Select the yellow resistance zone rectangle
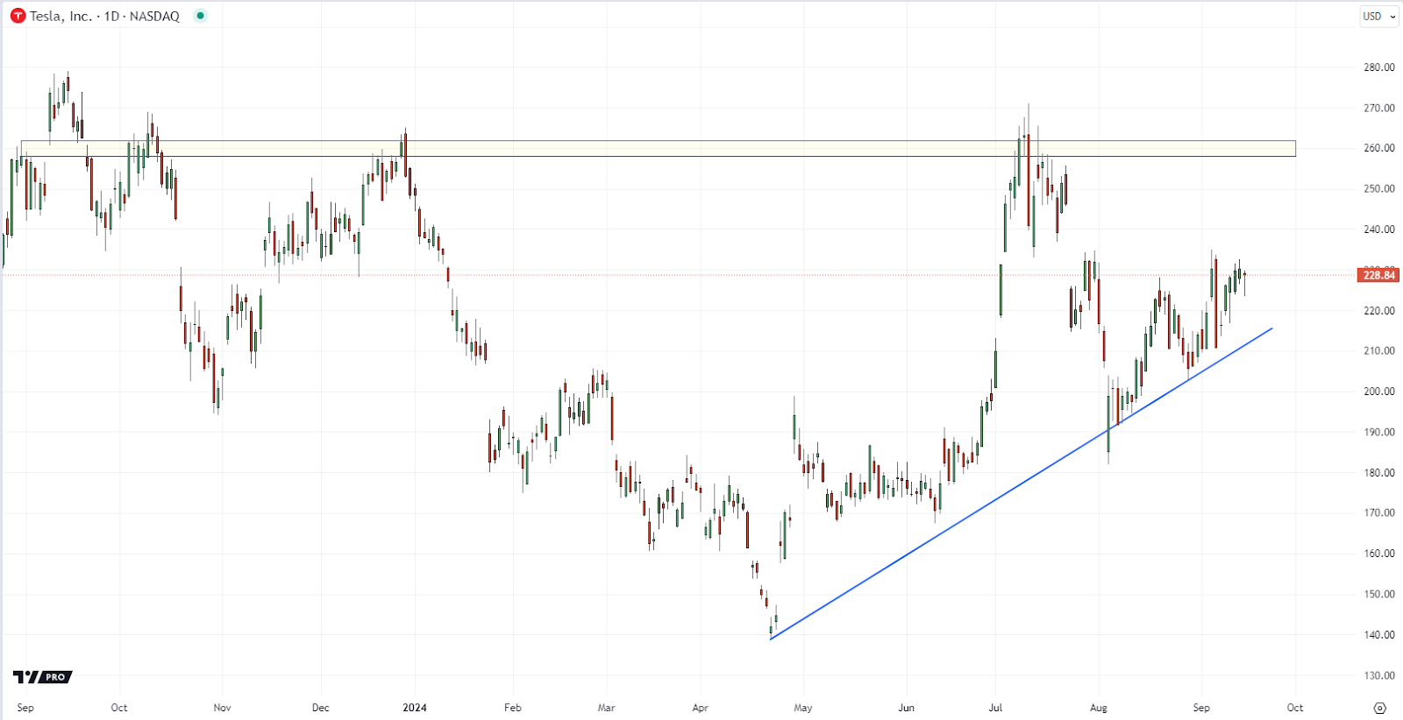The image size is (1403, 720). point(658,149)
